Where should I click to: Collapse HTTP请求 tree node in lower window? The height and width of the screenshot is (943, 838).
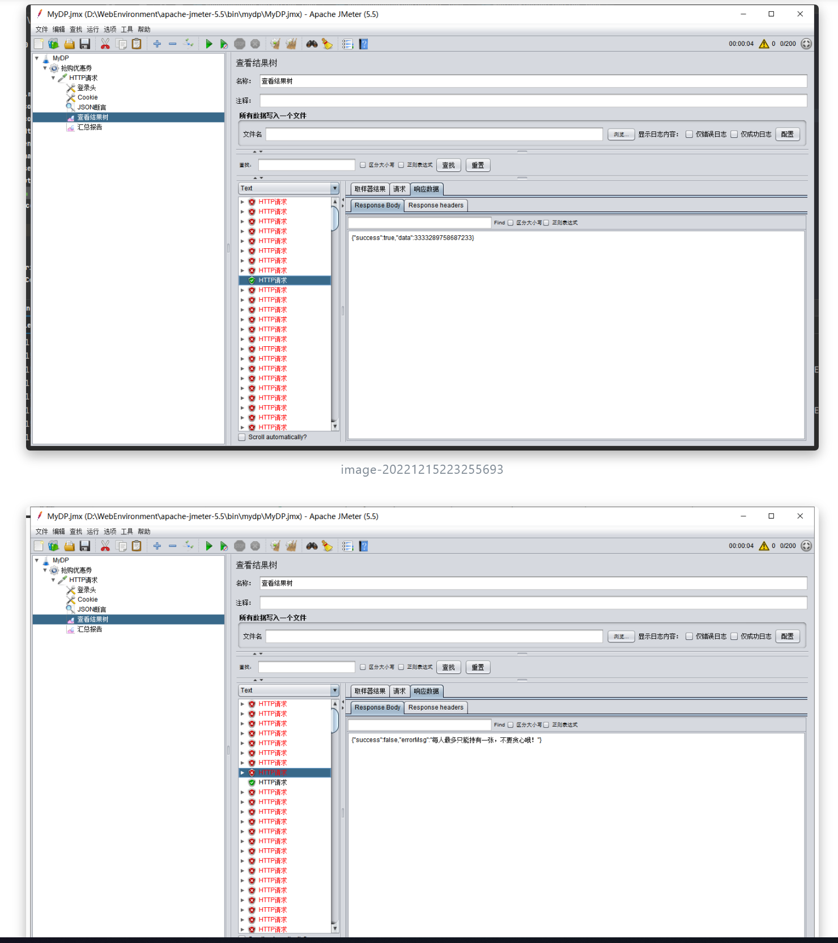(x=53, y=580)
